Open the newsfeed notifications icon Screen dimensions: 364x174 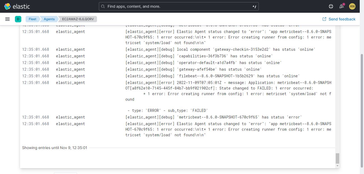coord(341,7)
